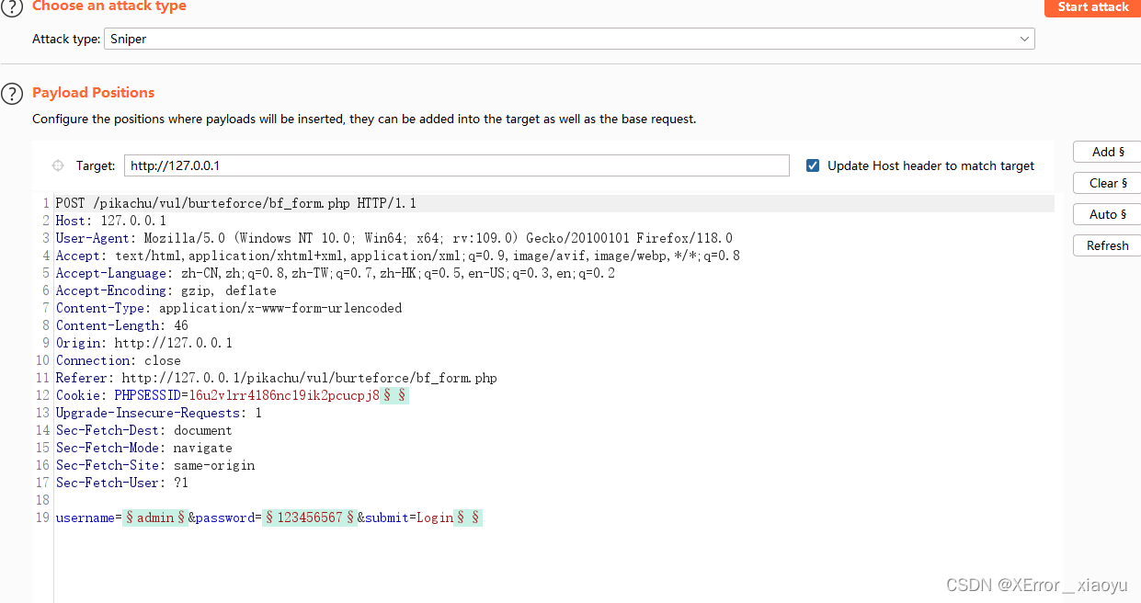The width and height of the screenshot is (1141, 603).
Task: Click the target crosshair icon
Action: (58, 165)
